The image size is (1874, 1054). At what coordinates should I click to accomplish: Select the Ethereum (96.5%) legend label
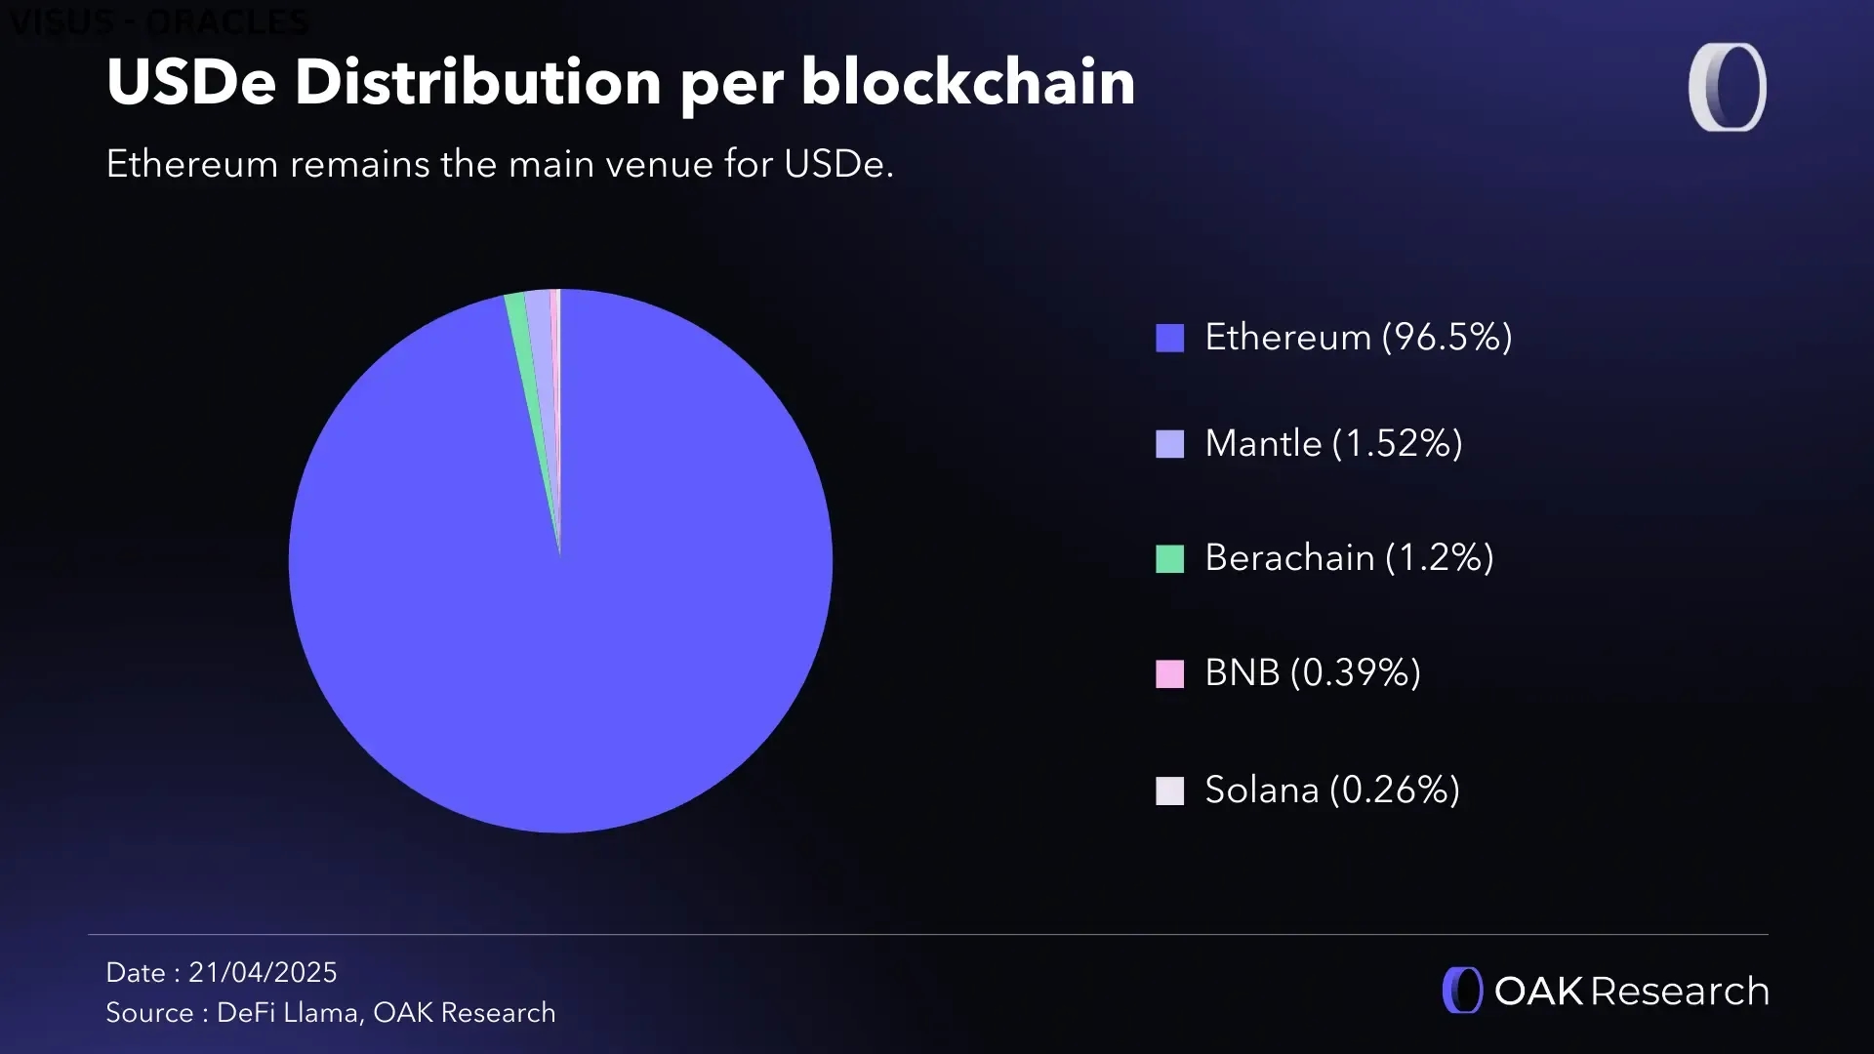pos(1358,337)
